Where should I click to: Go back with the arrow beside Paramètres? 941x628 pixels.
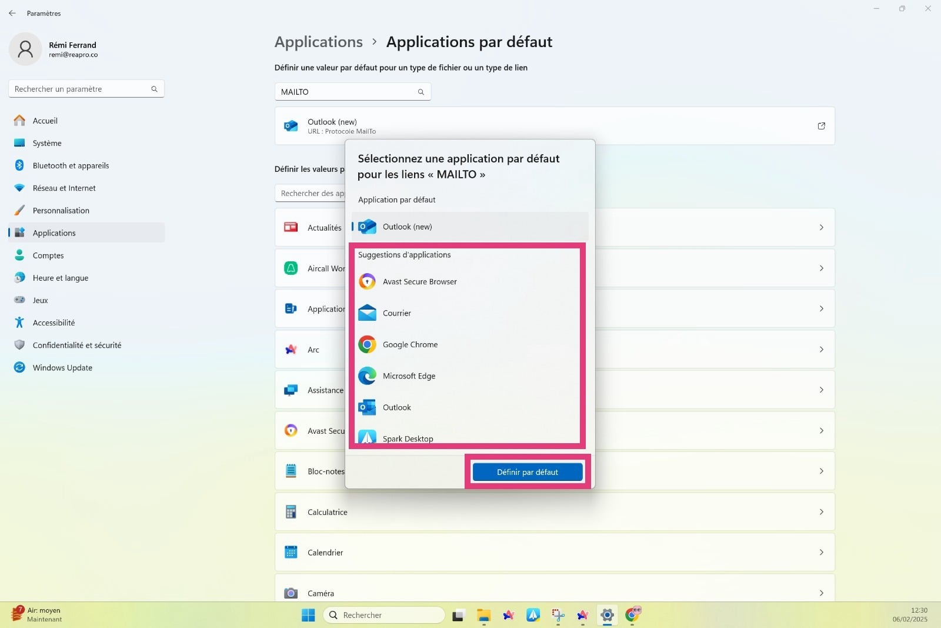(x=12, y=13)
